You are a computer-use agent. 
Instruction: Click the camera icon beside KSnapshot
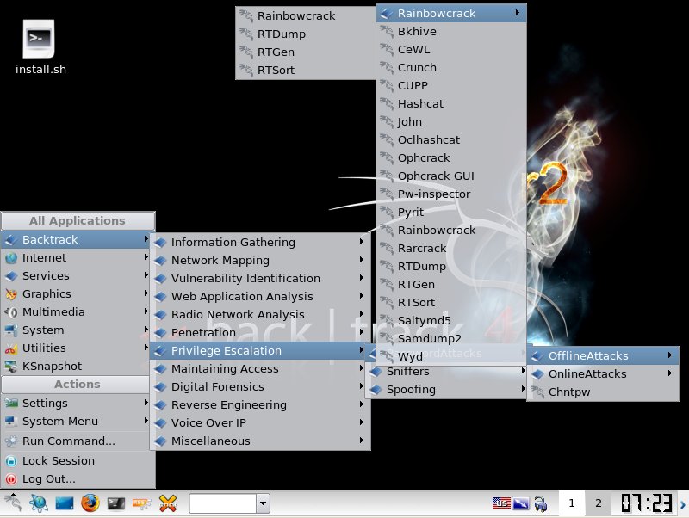pos(11,367)
